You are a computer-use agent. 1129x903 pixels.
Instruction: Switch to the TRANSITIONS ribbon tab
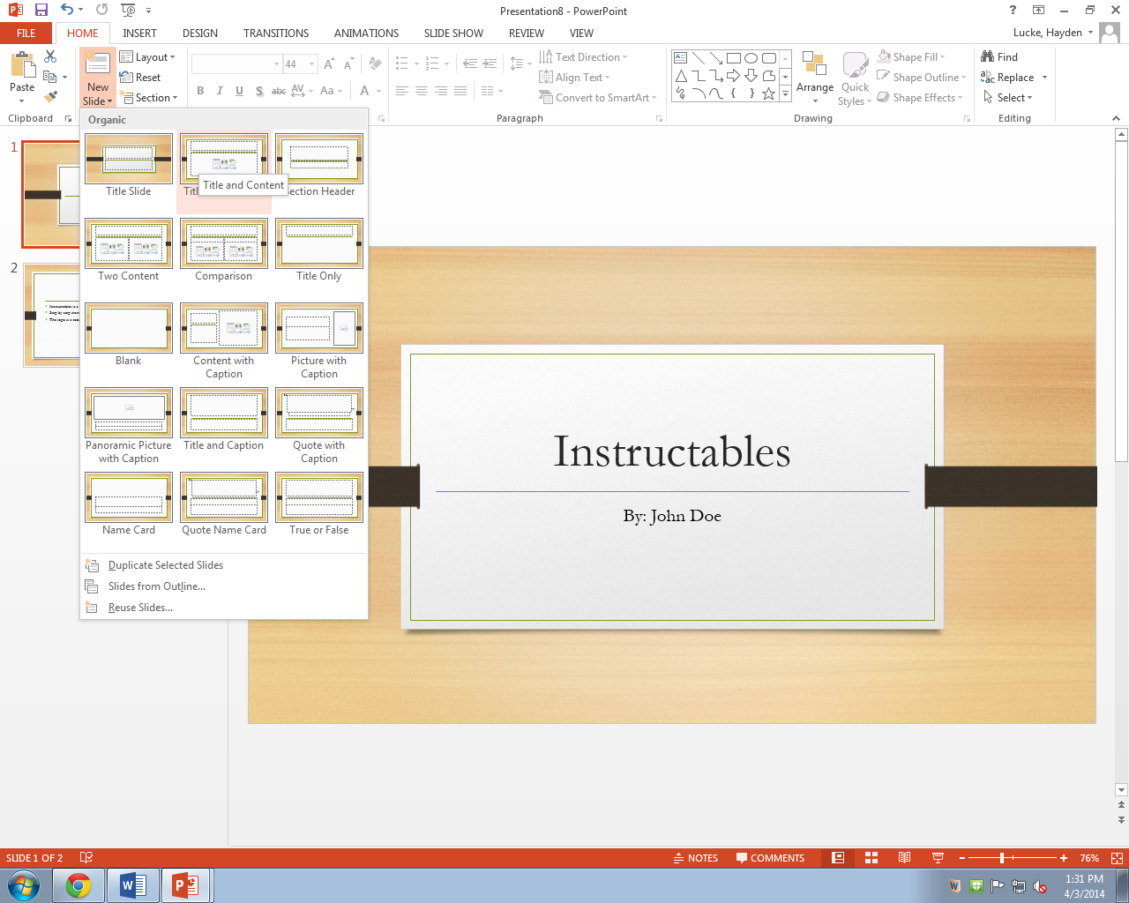pyautogui.click(x=275, y=33)
